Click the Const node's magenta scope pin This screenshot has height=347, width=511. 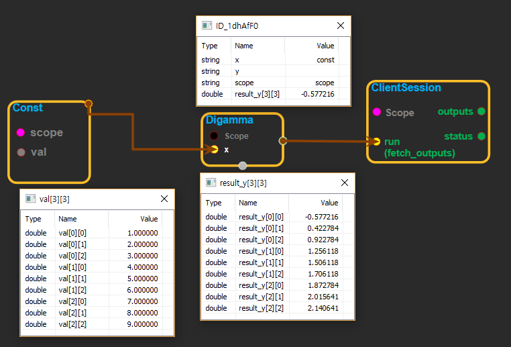click(21, 133)
